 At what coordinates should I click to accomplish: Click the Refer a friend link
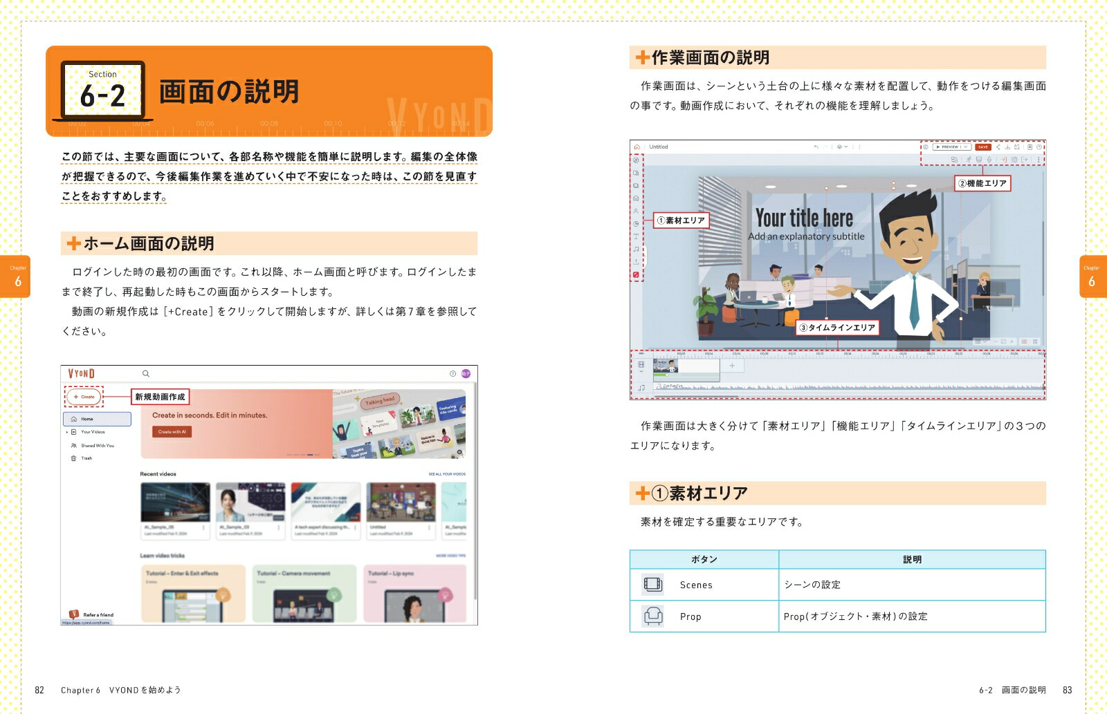click(92, 614)
